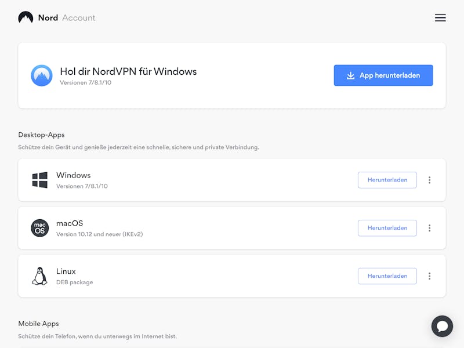
Task: Click the blue NordVPN app icon
Action: [42, 75]
